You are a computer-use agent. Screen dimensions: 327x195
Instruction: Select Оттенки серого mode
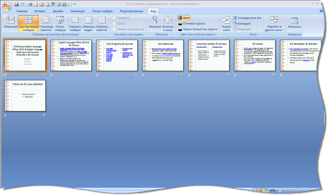click(192, 24)
